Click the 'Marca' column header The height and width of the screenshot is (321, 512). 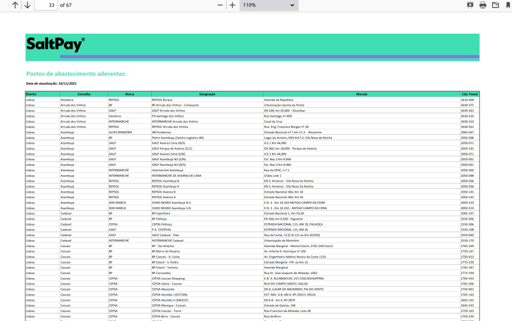129,94
